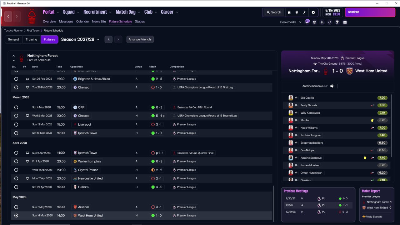
Task: Open the notifications icon with 9+ badge
Action: [x=307, y=22]
